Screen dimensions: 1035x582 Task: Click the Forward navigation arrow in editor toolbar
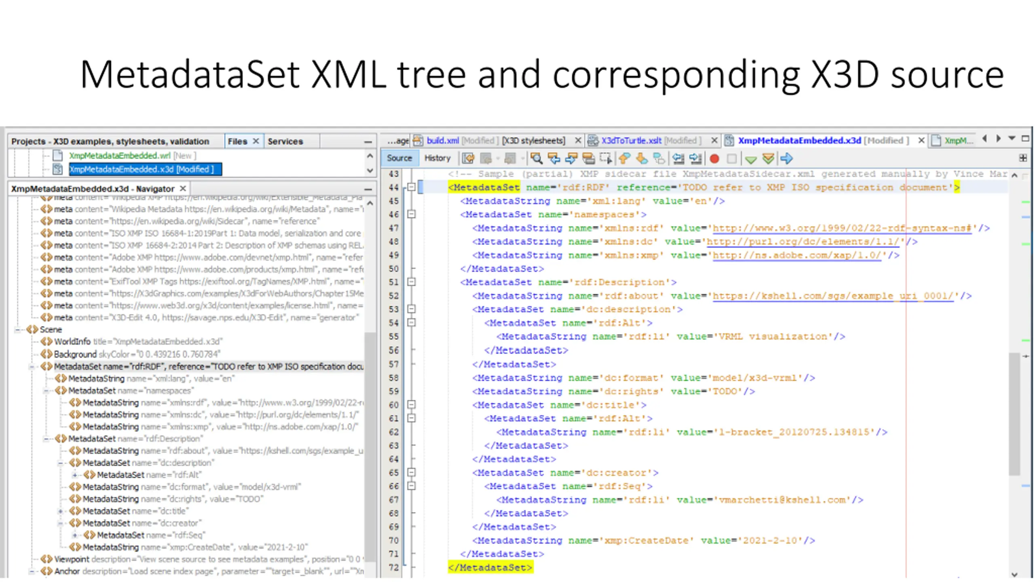tap(510, 158)
